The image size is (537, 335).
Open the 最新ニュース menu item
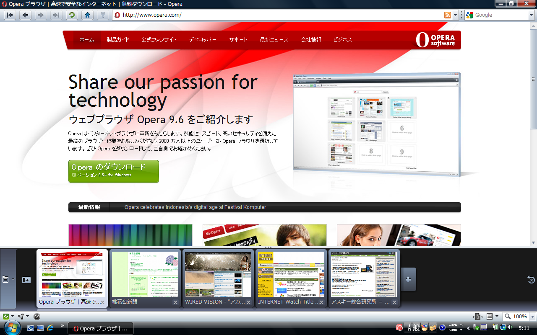point(274,40)
